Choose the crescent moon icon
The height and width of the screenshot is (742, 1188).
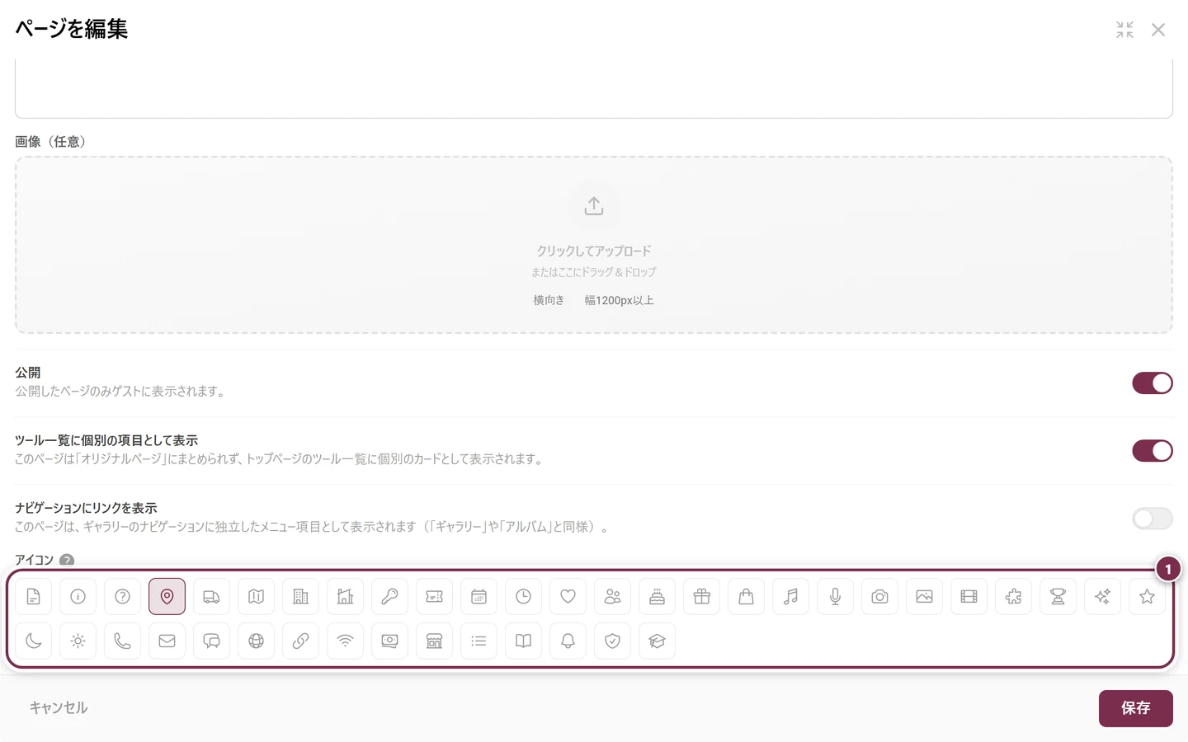(33, 641)
